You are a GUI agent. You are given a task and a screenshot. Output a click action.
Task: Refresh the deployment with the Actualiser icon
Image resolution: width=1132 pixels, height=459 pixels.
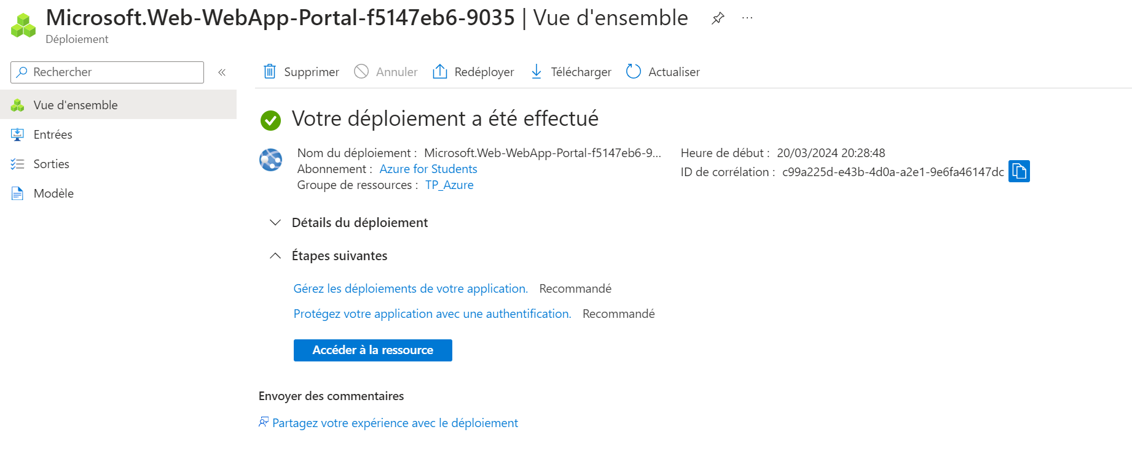633,72
